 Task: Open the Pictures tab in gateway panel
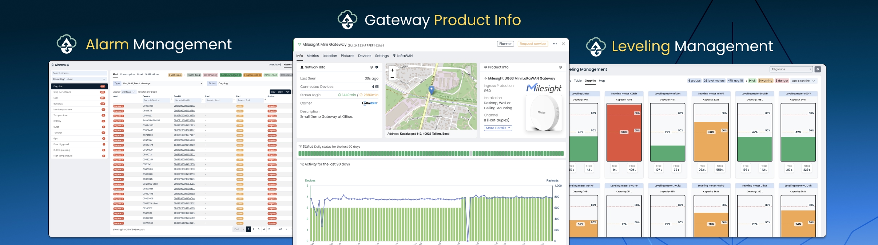347,56
